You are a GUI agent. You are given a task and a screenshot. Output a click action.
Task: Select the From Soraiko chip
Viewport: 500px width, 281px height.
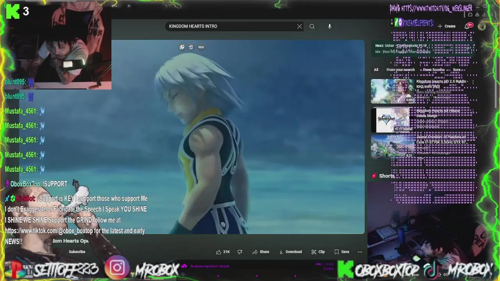434,69
